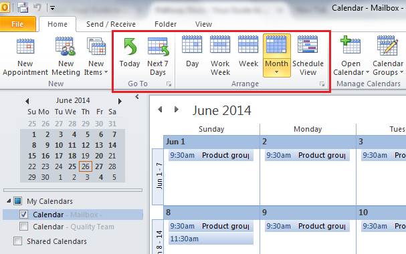Click the Jun 1 day header
406x254 pixels.
click(x=211, y=142)
